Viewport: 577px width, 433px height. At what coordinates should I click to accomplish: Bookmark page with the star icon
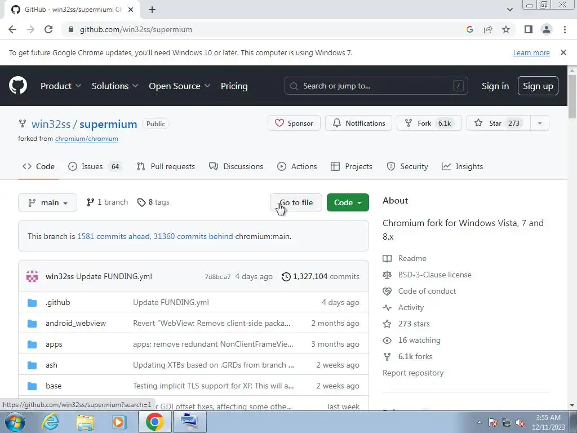click(x=506, y=29)
